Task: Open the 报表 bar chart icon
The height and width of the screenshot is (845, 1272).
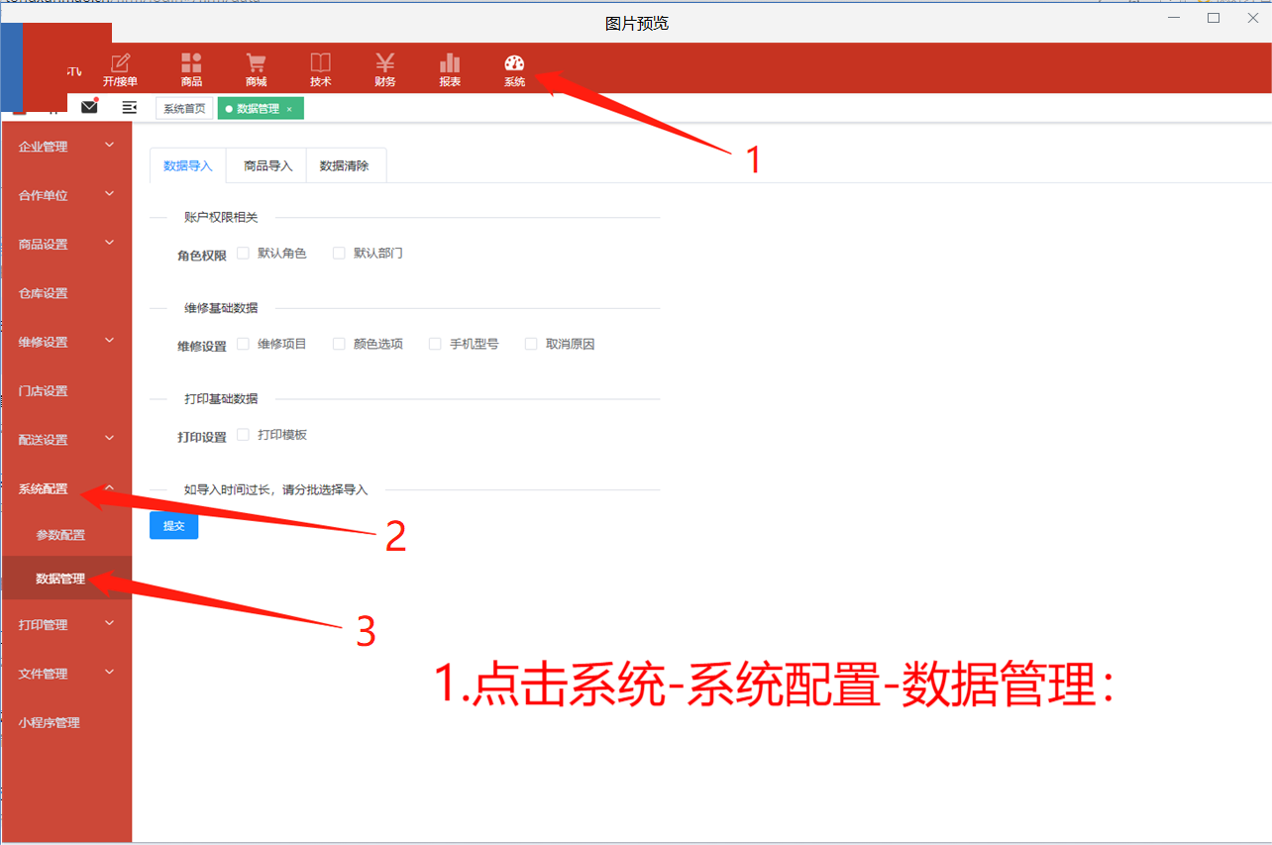Action: click(450, 62)
